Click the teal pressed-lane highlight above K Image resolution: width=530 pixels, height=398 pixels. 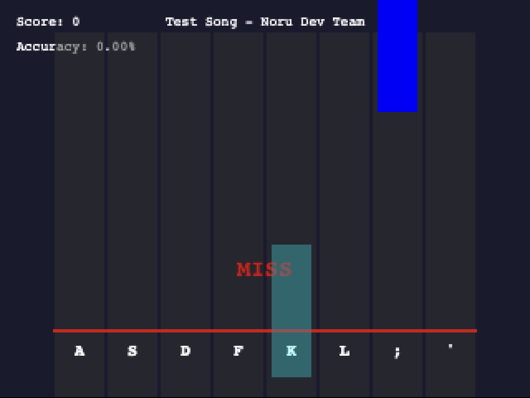pyautogui.click(x=291, y=298)
